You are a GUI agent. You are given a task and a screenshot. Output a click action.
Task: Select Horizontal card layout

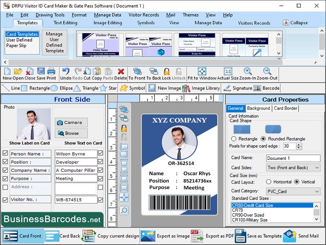click(269, 182)
